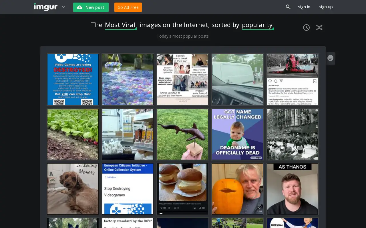Open the coworker meme collage post
Viewport: 366px width, 228px height.
183,80
